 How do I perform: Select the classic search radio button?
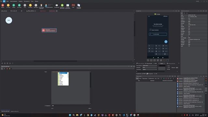click(x=146, y=64)
